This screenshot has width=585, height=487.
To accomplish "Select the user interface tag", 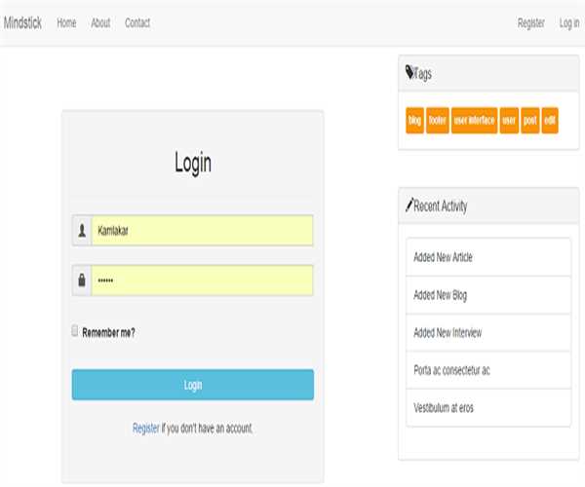I will click(x=474, y=121).
